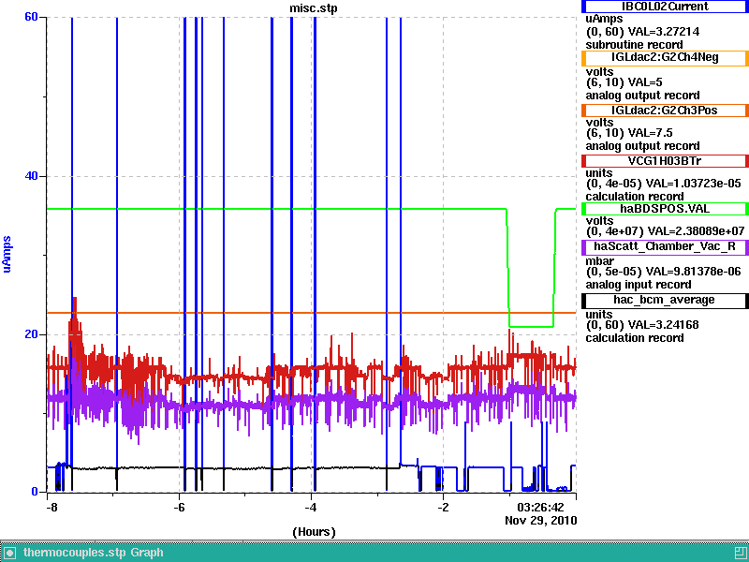Viewport: 749px width, 562px height.
Task: Click the 0 y-axis tick label
Action: pos(34,492)
